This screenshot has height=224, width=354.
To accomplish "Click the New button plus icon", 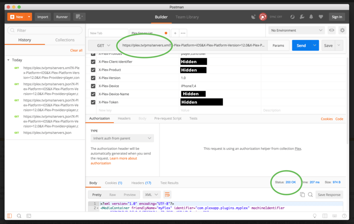I will (12, 17).
